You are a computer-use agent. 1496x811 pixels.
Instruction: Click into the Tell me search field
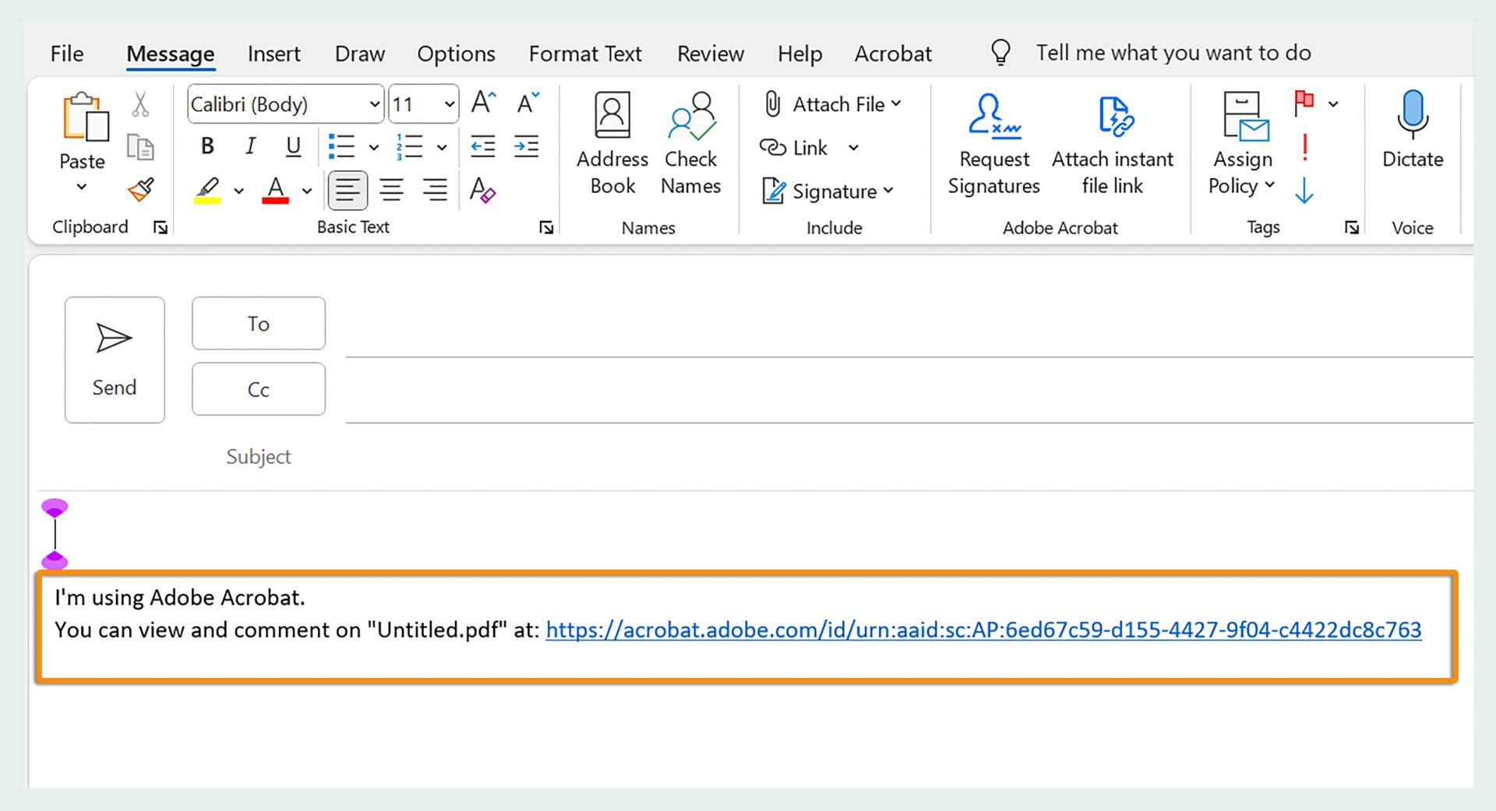(1173, 53)
